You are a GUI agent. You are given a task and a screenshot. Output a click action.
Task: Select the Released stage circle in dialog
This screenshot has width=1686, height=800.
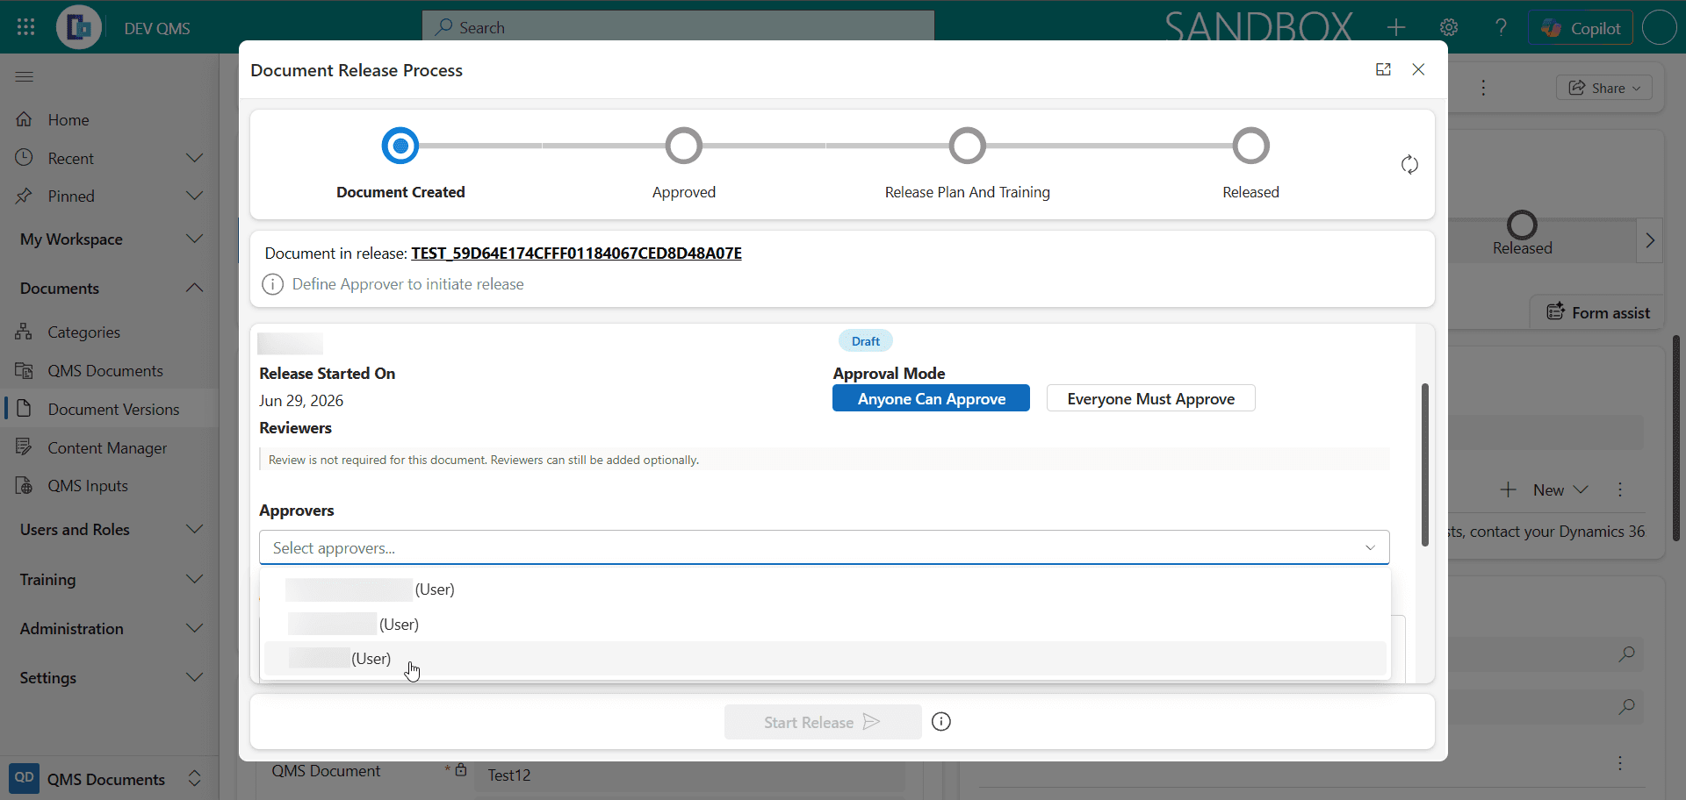(1251, 146)
